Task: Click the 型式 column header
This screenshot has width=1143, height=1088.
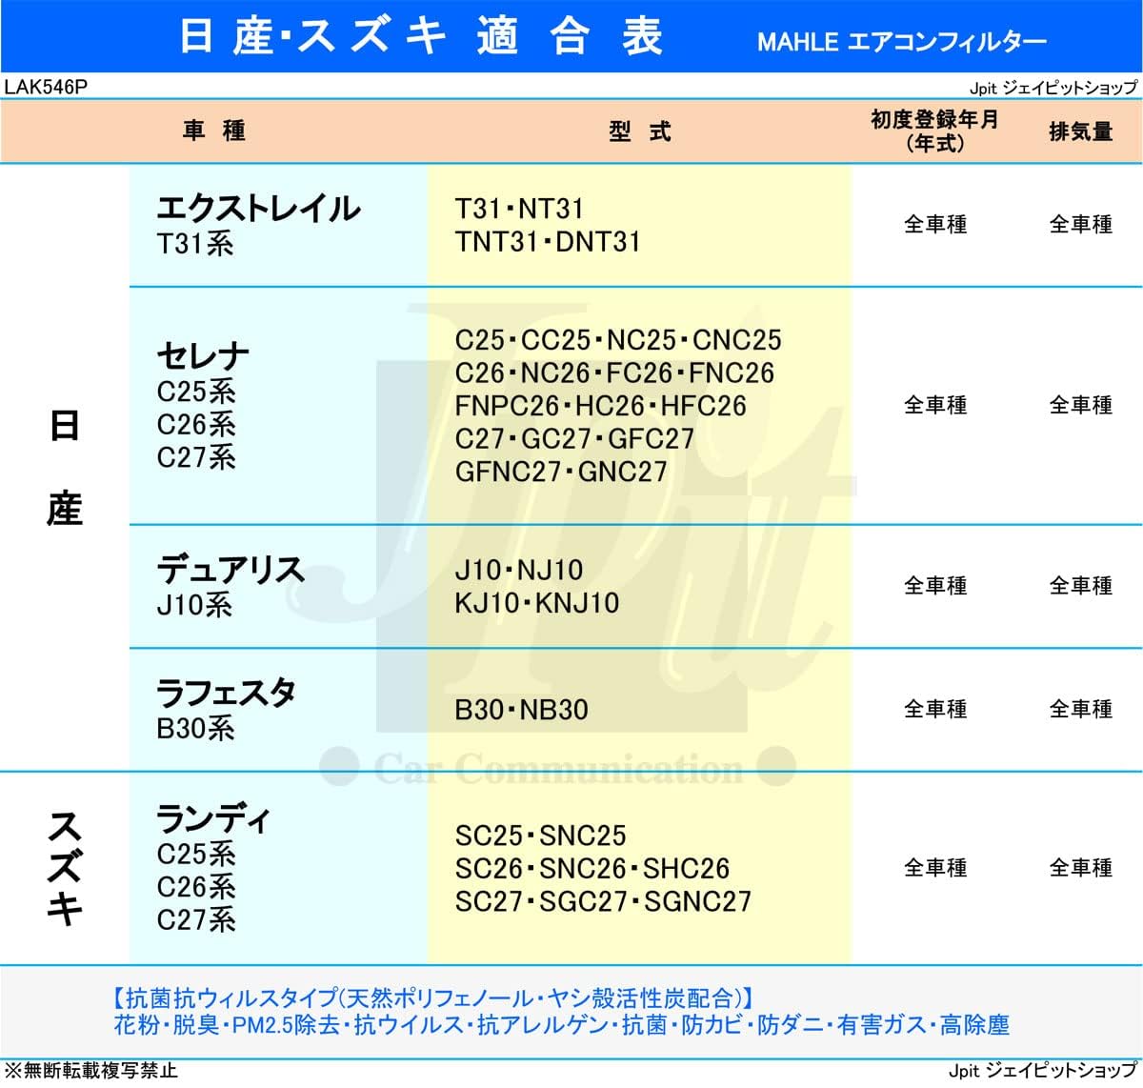Action: 639,131
